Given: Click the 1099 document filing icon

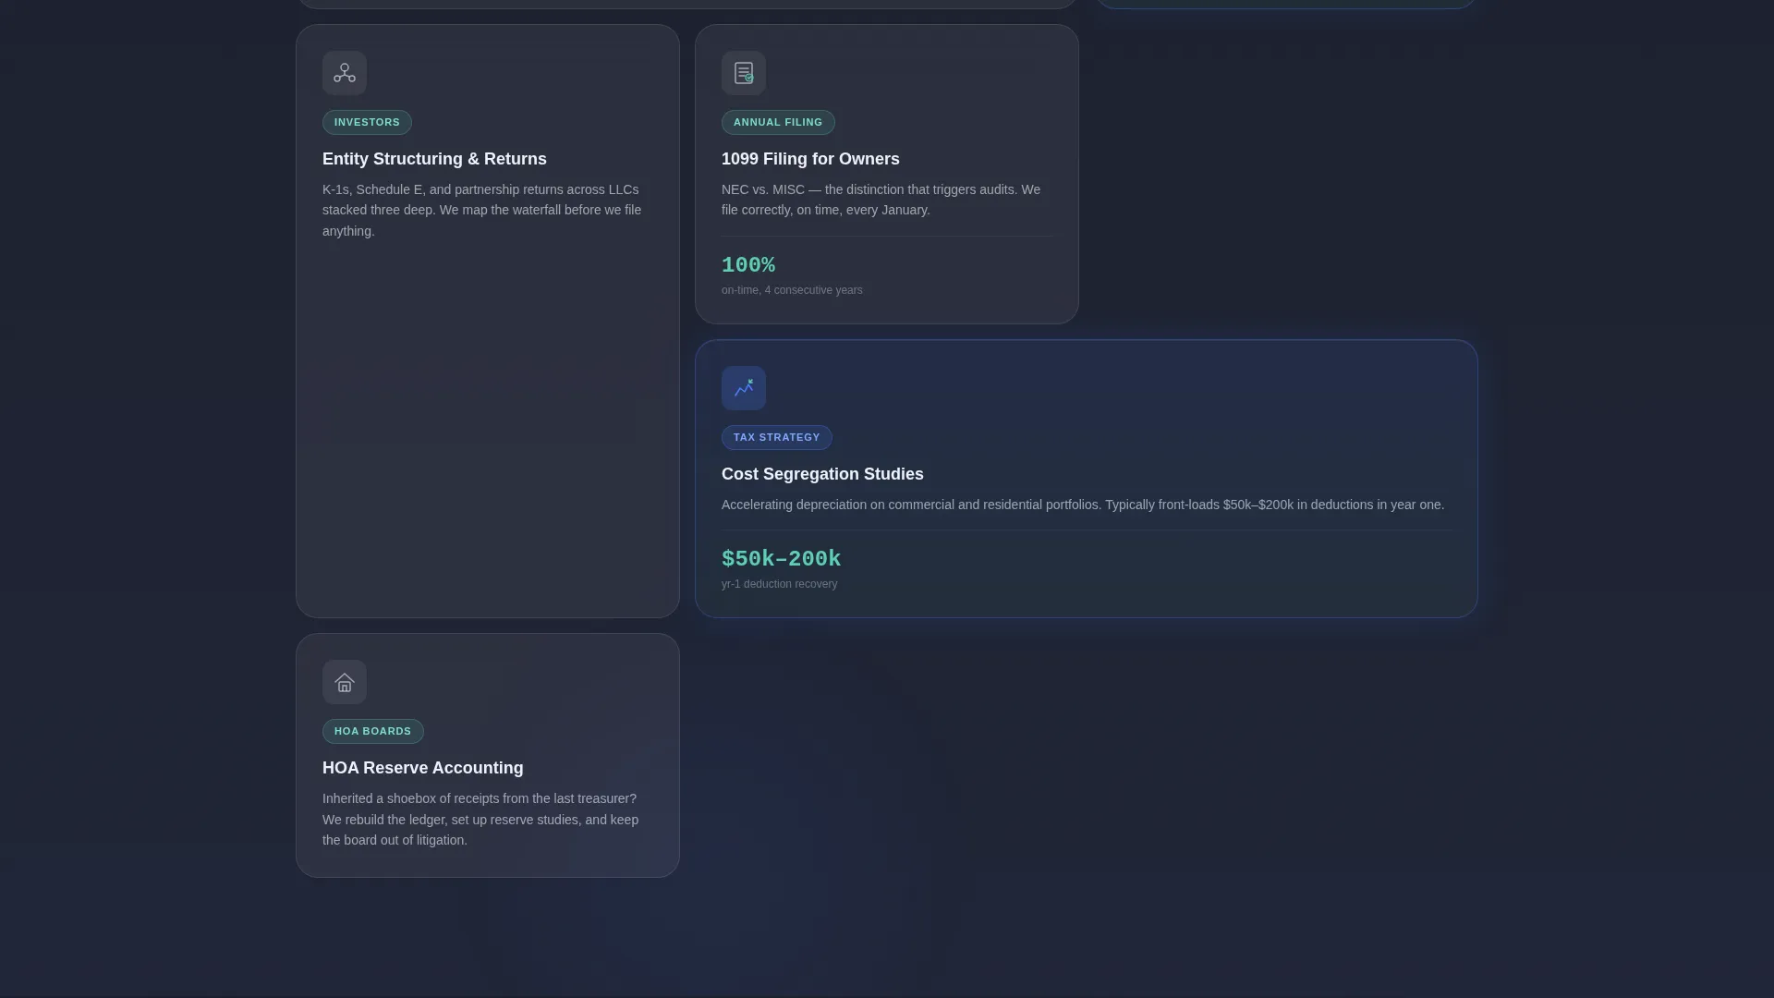Looking at the screenshot, I should coord(744,73).
